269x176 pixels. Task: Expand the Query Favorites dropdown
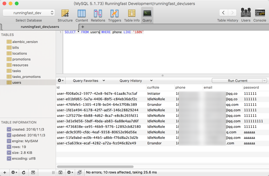point(89,80)
